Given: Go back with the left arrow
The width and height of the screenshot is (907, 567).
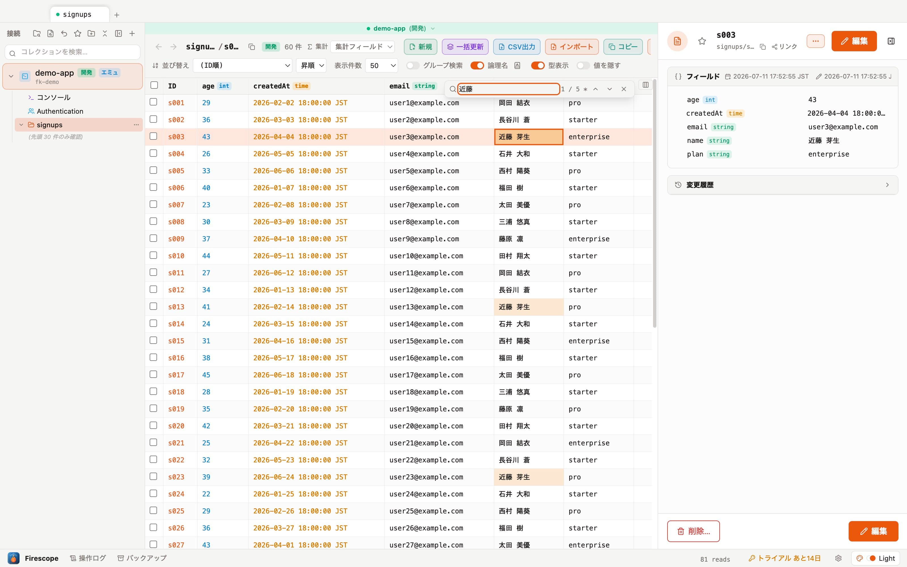Looking at the screenshot, I should pyautogui.click(x=158, y=46).
